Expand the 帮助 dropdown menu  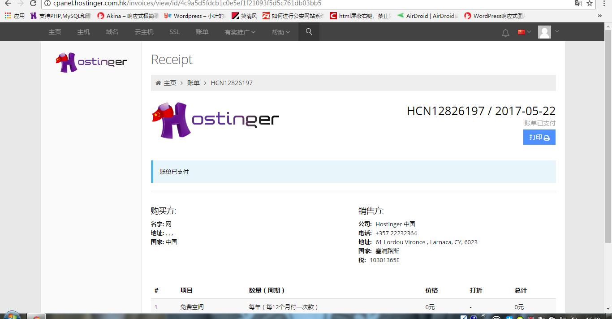point(280,32)
